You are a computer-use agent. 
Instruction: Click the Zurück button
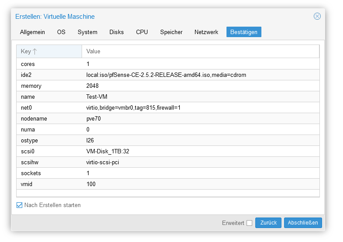click(x=268, y=223)
